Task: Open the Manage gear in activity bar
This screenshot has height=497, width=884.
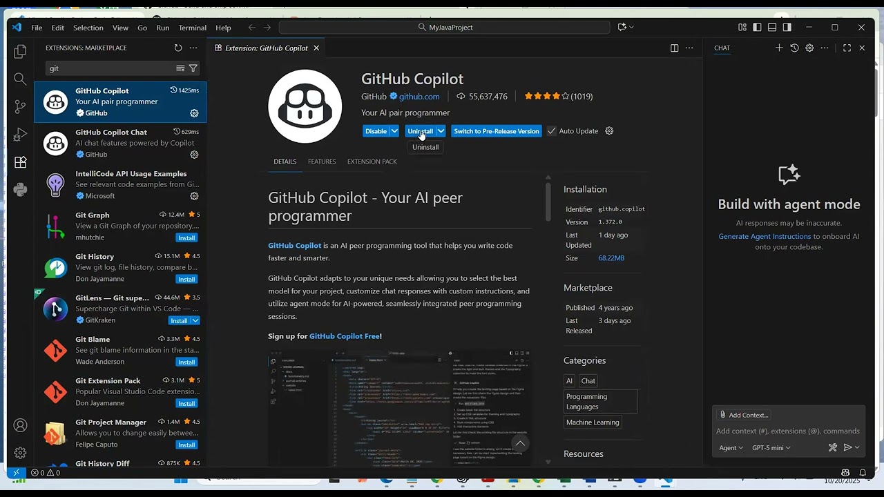Action: (x=20, y=454)
